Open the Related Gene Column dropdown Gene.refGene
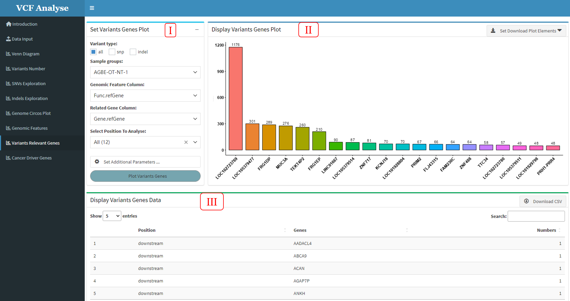The image size is (570, 301). pyautogui.click(x=145, y=119)
